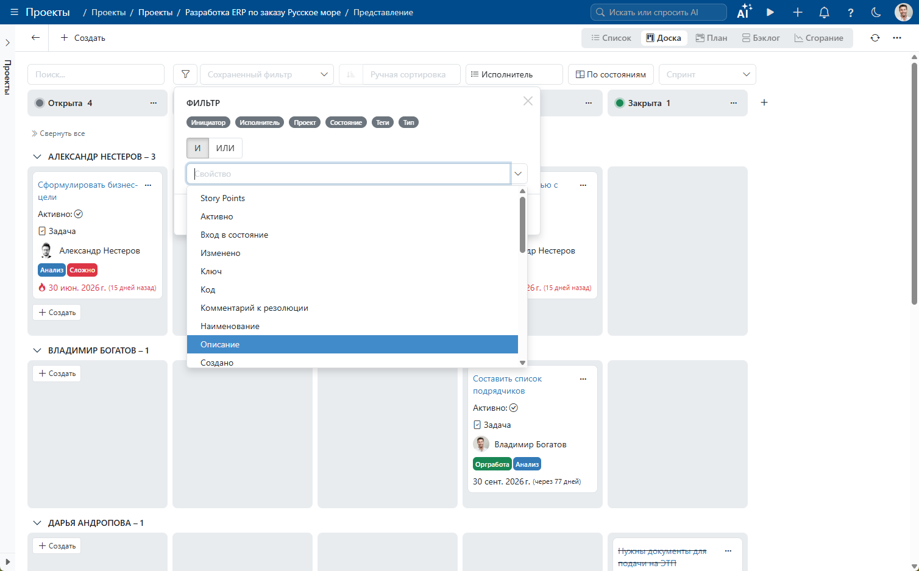919x571 pixels.
Task: Open card menu for Сформулировать бизнес-цели
Action: [x=148, y=185]
